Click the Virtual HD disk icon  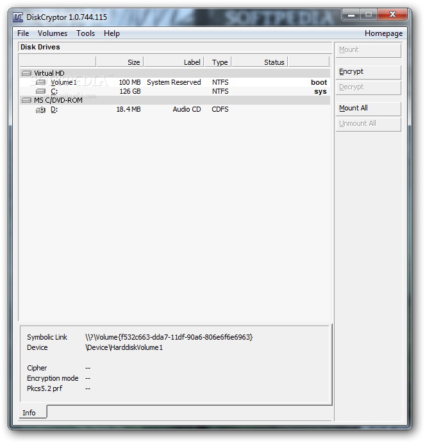26,73
